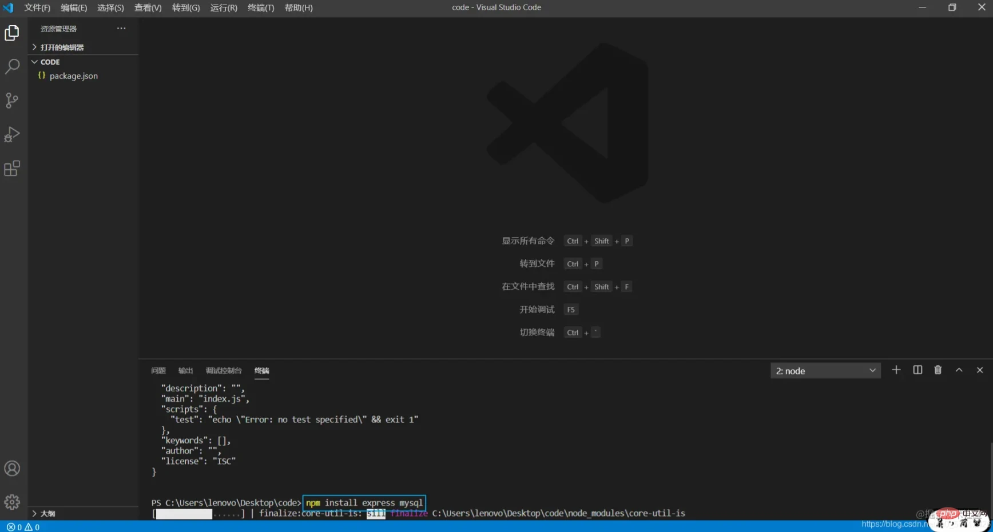Minimize the VS Code window
The height and width of the screenshot is (532, 993).
pos(922,7)
